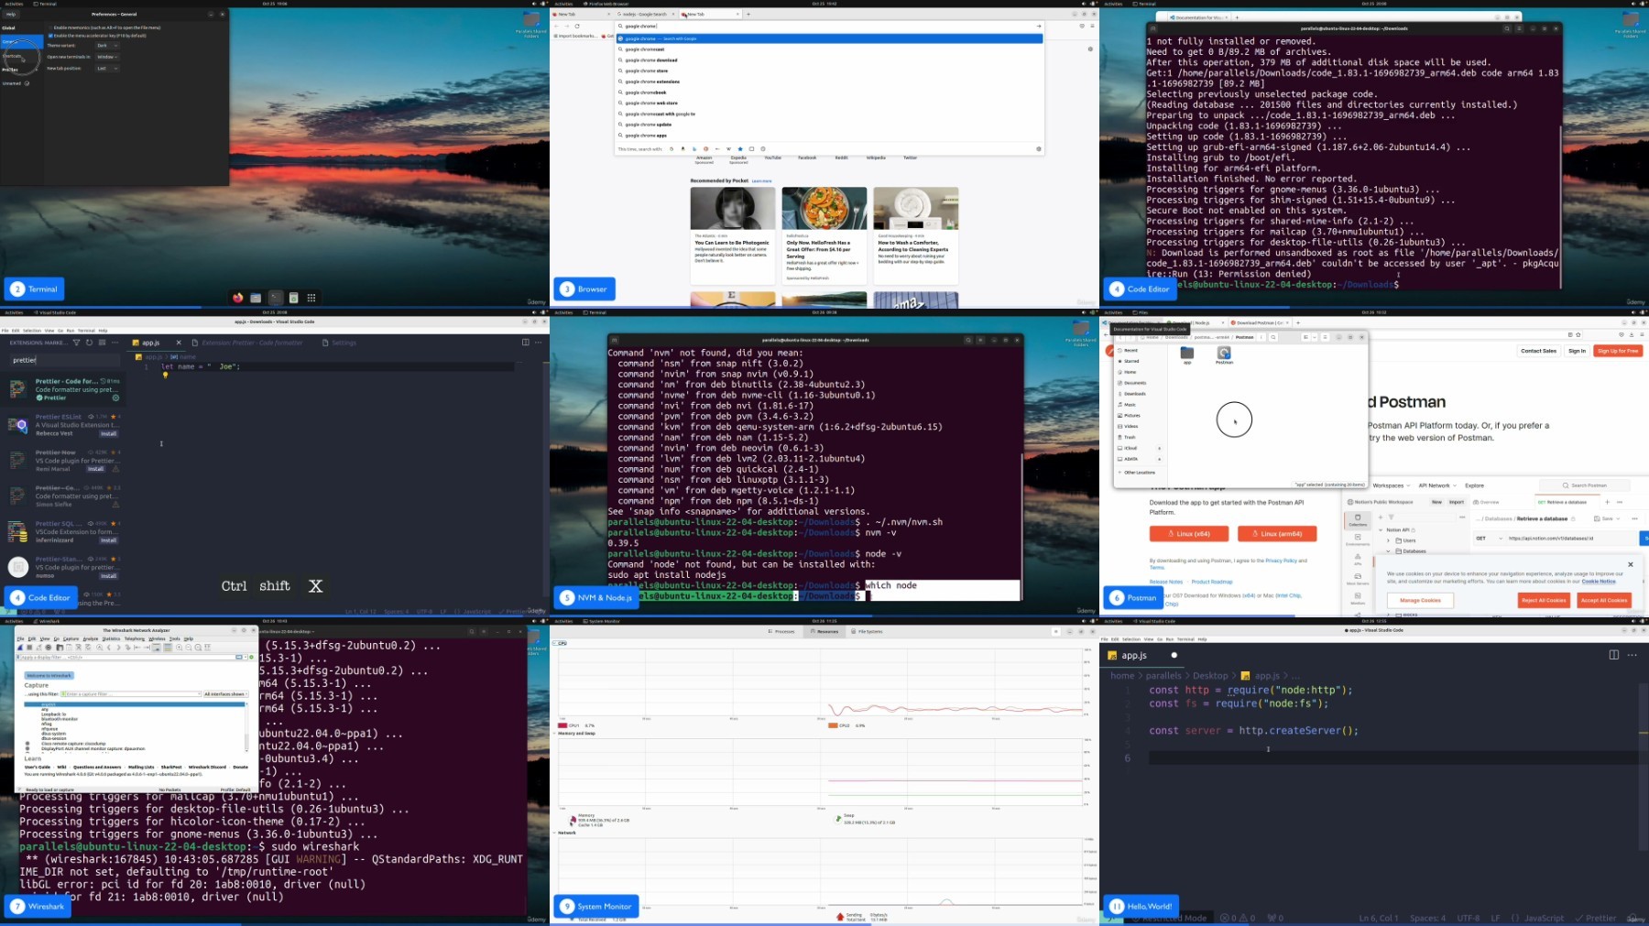The width and height of the screenshot is (1649, 926).
Task: Open a new tab in the Firefox search window
Action: pyautogui.click(x=748, y=14)
